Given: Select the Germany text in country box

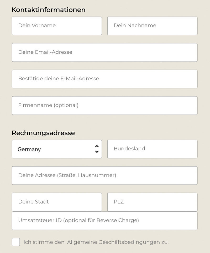Looking at the screenshot, I should coord(29,150).
